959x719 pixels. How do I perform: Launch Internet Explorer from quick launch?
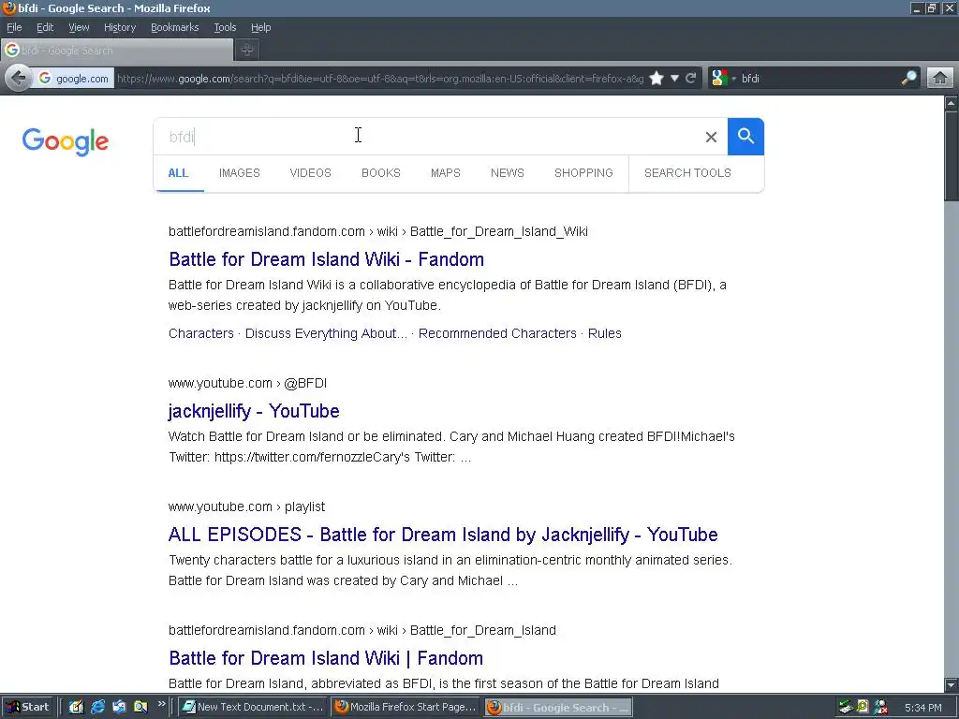pos(97,707)
